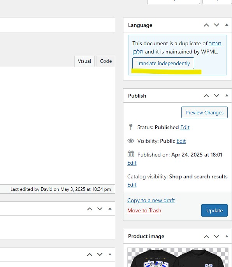Image resolution: width=232 pixels, height=267 pixels.
Task: Open Copy to a new draft
Action: pyautogui.click(x=151, y=200)
